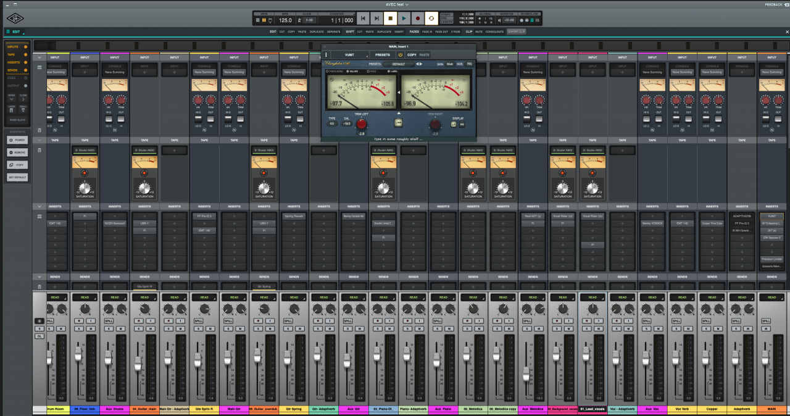The width and height of the screenshot is (790, 416).
Task: Toggle the loop cycle button
Action: click(431, 19)
